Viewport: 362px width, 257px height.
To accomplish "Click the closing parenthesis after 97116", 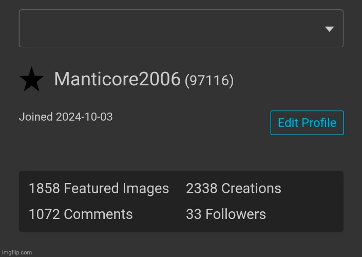I will coord(232,81).
